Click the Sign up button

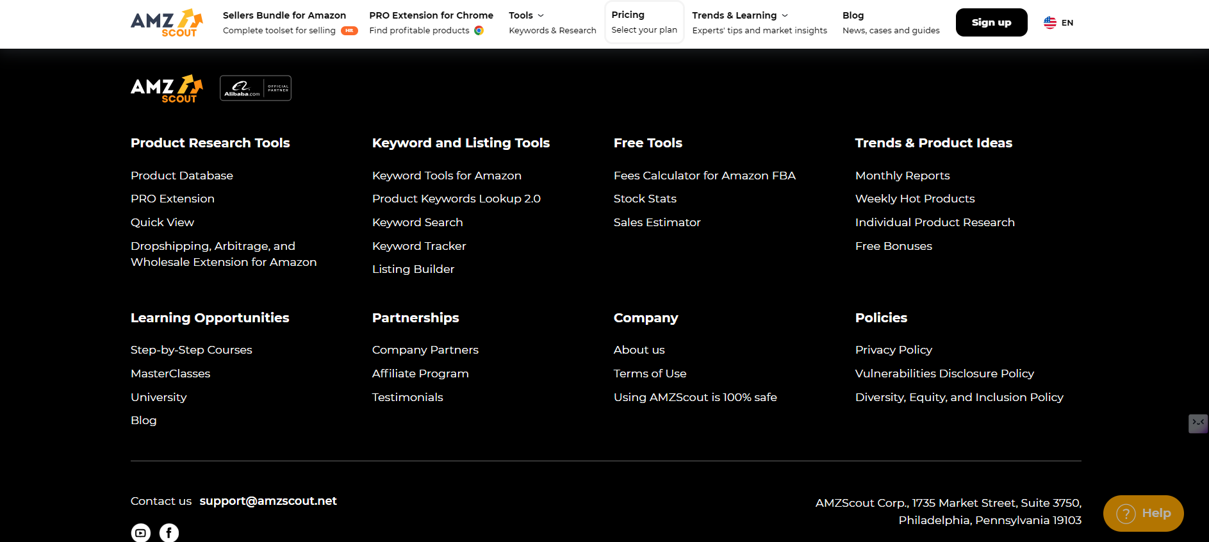(x=991, y=22)
